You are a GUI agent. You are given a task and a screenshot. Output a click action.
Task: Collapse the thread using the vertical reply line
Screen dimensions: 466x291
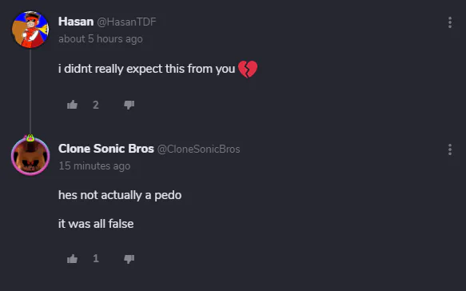click(x=30, y=92)
